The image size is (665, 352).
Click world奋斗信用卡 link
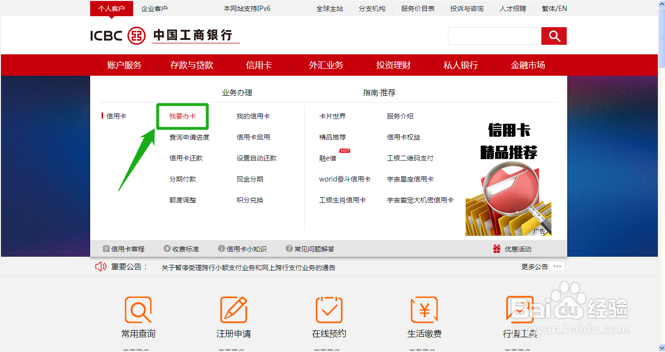(x=345, y=179)
